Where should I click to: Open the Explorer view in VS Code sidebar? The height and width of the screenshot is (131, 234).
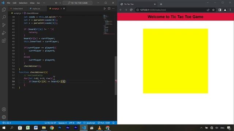coord(4,9)
